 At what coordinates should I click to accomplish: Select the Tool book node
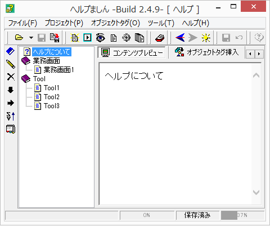[x=39, y=79]
